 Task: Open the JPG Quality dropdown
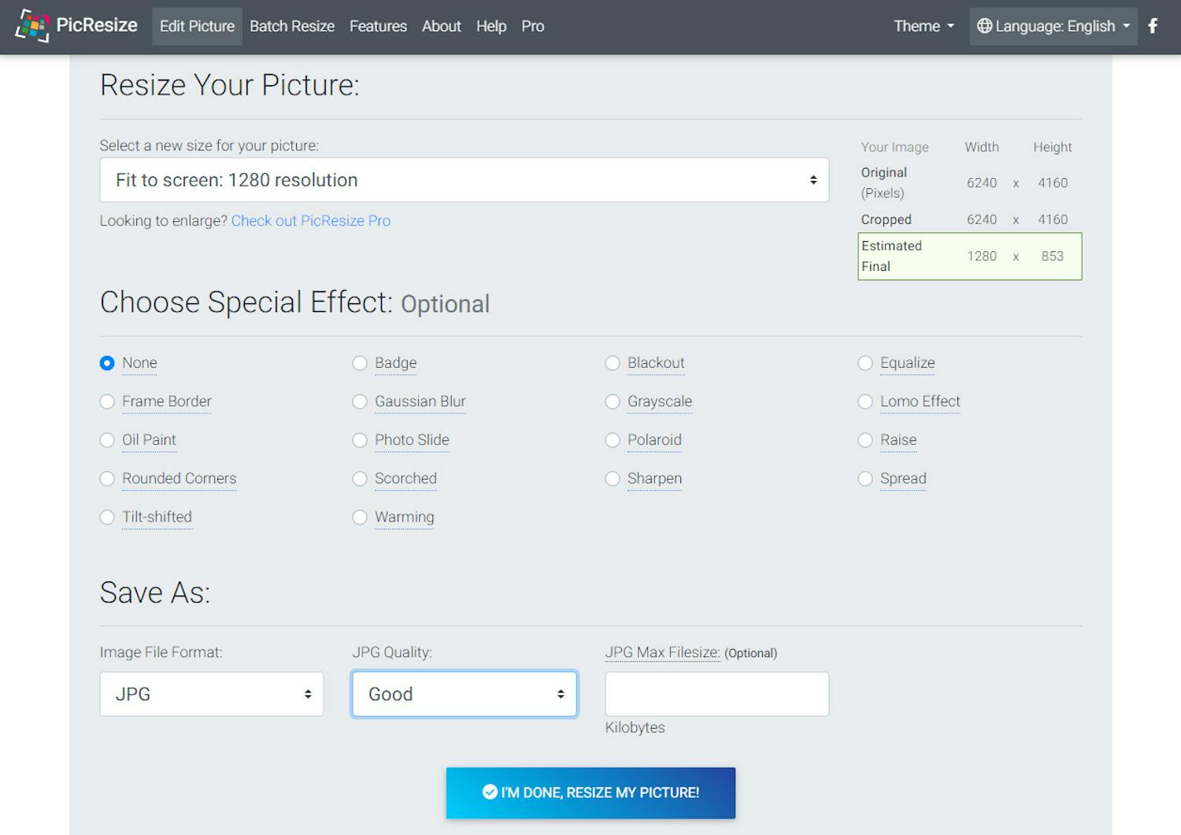point(464,694)
